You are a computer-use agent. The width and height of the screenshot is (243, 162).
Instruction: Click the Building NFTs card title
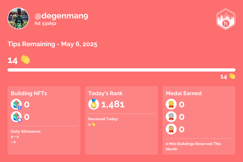tap(29, 93)
